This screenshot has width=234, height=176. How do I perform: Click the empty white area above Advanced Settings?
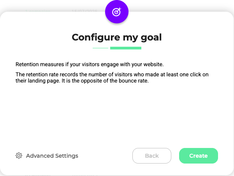(x=117, y=117)
